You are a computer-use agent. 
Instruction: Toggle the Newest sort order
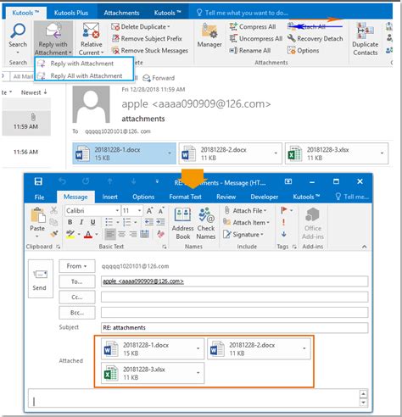pos(34,92)
